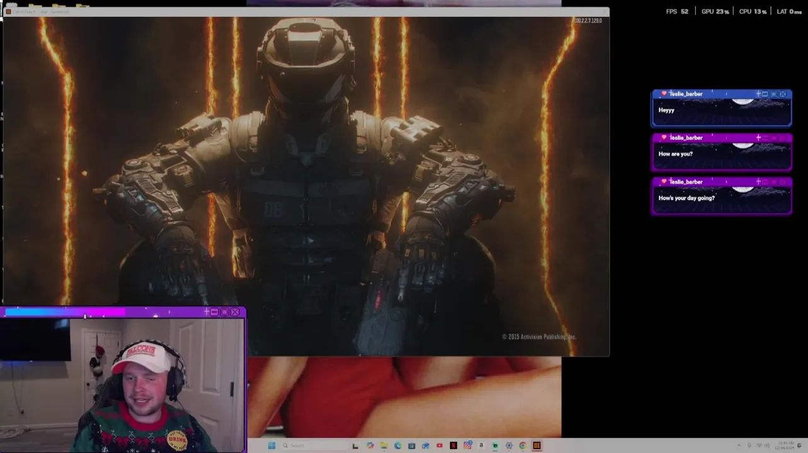Open the network status tray icon

(760, 445)
